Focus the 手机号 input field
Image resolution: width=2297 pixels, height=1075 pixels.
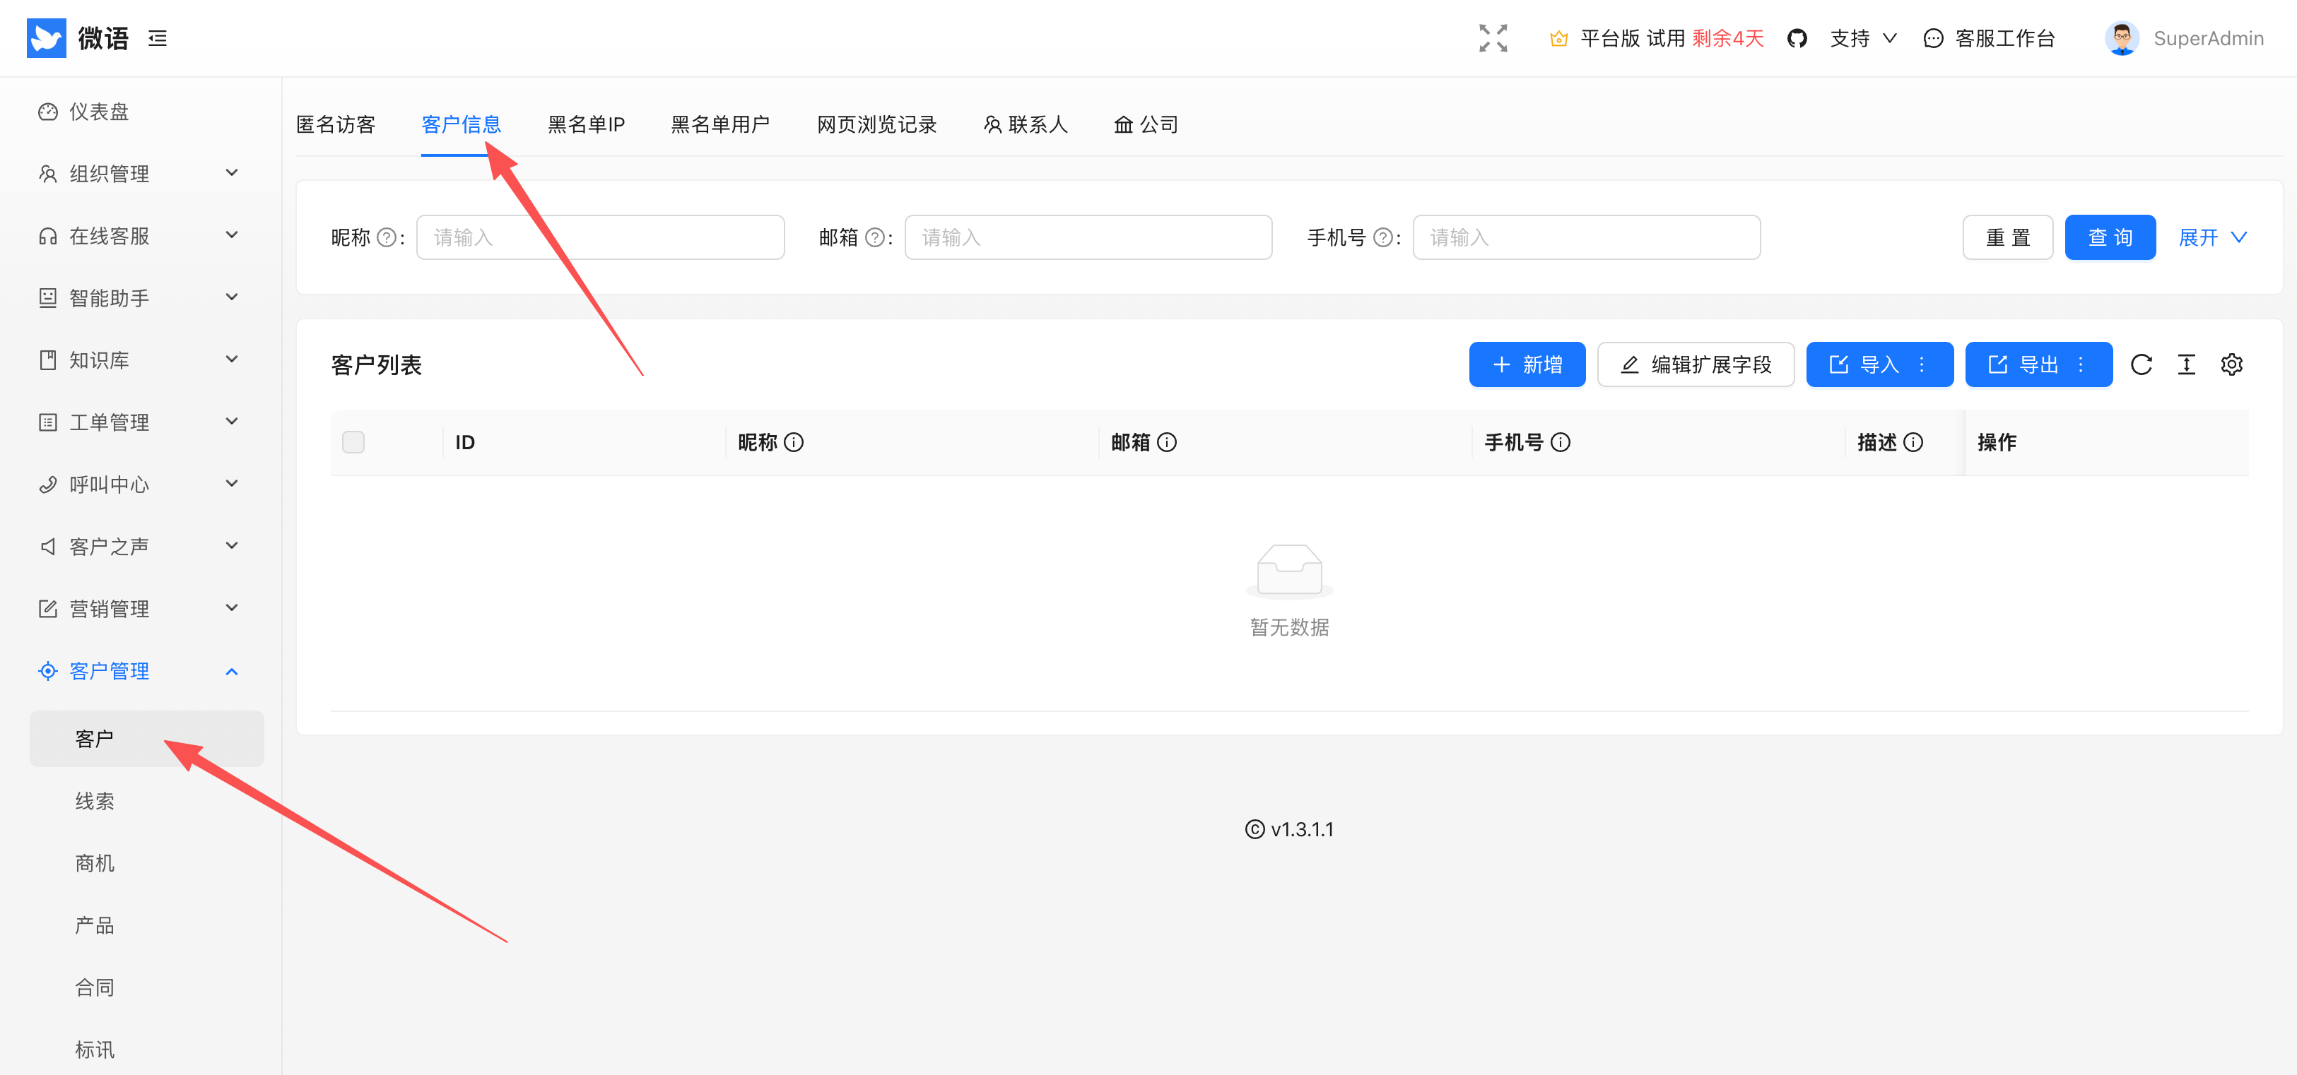pos(1586,237)
